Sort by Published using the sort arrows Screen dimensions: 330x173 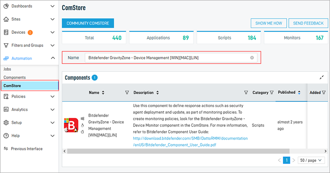[x=299, y=93]
